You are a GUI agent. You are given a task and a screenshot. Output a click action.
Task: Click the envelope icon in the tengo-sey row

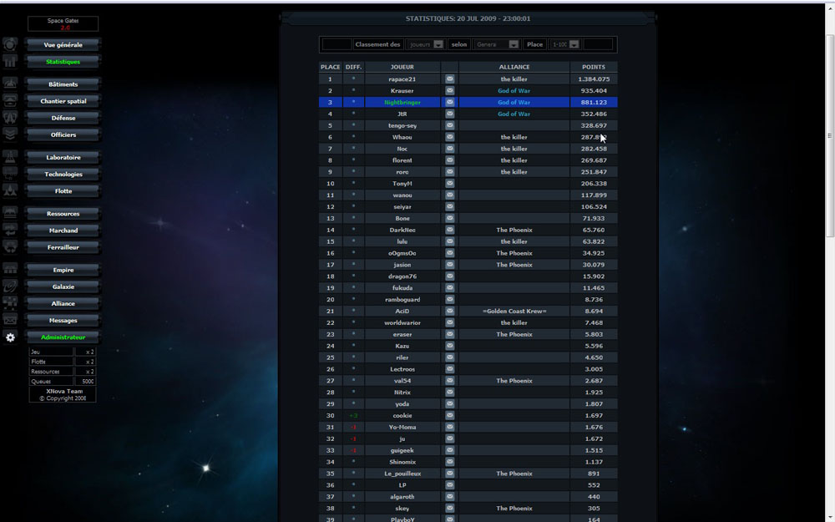click(449, 126)
